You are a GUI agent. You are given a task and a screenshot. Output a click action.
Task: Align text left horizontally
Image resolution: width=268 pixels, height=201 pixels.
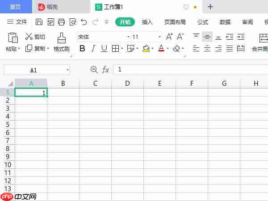coord(196,49)
